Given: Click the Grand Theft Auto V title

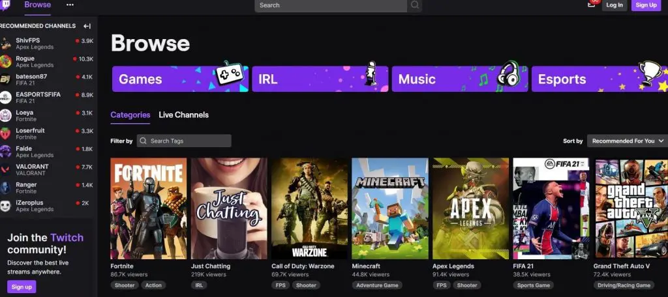Looking at the screenshot, I should point(622,266).
